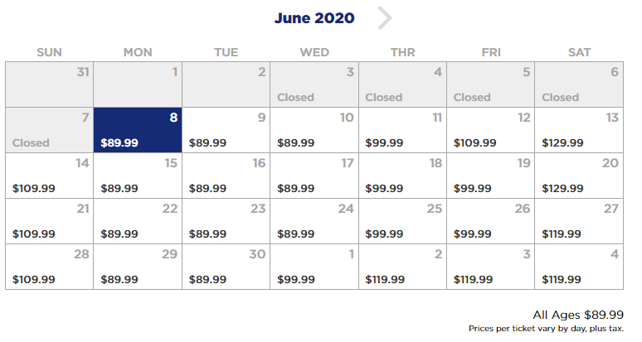Pick Monday June 15 on calendar
Viewport: 642px width, 342px height.
point(138,176)
